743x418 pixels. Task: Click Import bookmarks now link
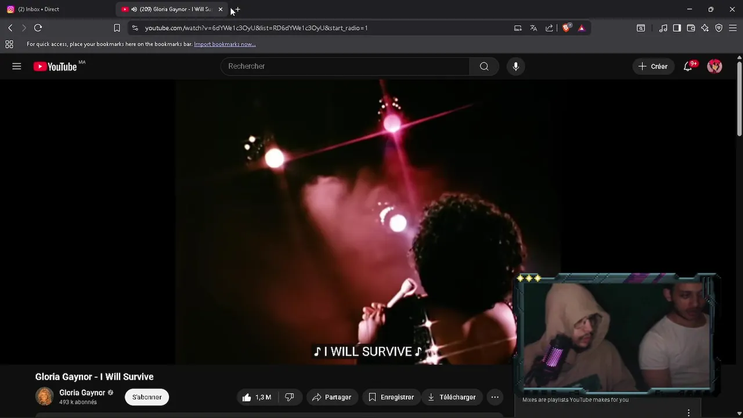tap(225, 44)
